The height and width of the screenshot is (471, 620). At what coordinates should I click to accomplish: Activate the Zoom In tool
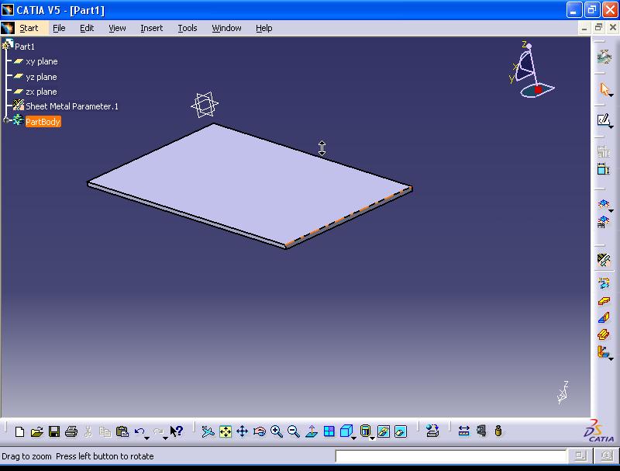tap(275, 431)
